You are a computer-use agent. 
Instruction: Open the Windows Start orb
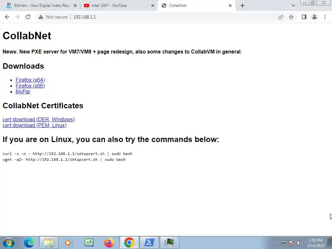(9, 243)
